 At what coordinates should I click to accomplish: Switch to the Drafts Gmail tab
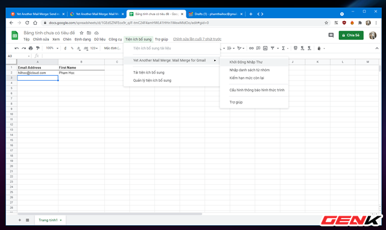[x=216, y=14]
